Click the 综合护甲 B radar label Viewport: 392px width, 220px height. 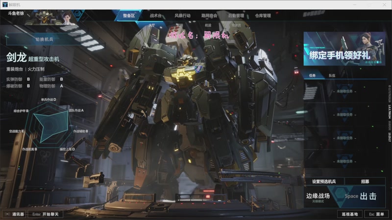click(21, 111)
